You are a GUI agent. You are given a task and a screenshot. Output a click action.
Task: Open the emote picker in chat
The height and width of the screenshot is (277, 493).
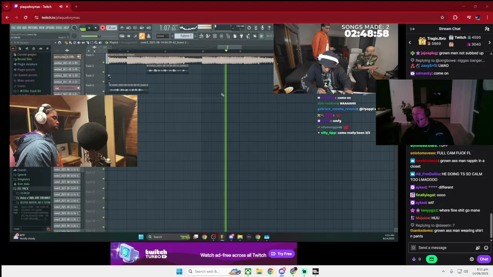(486, 248)
